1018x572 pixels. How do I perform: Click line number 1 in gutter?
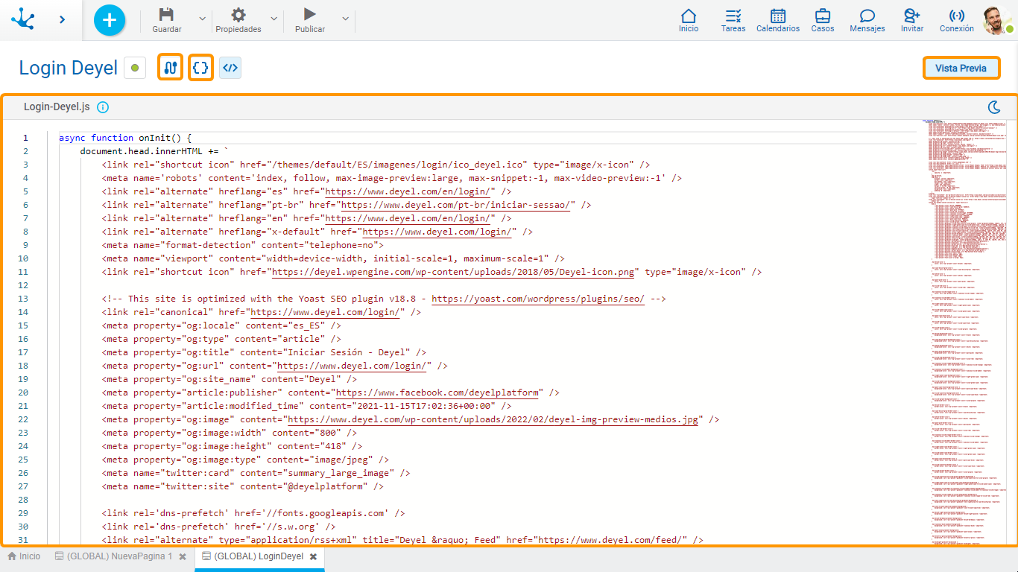click(25, 138)
